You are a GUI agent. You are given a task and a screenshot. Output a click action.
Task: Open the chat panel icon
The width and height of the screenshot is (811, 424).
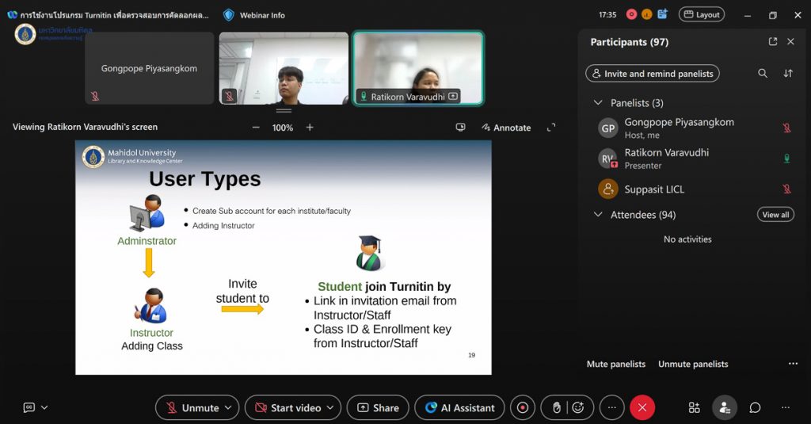pyautogui.click(x=755, y=407)
